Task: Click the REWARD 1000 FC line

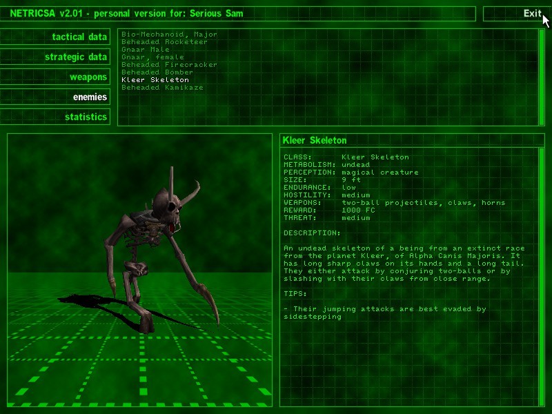Action: [x=330, y=210]
